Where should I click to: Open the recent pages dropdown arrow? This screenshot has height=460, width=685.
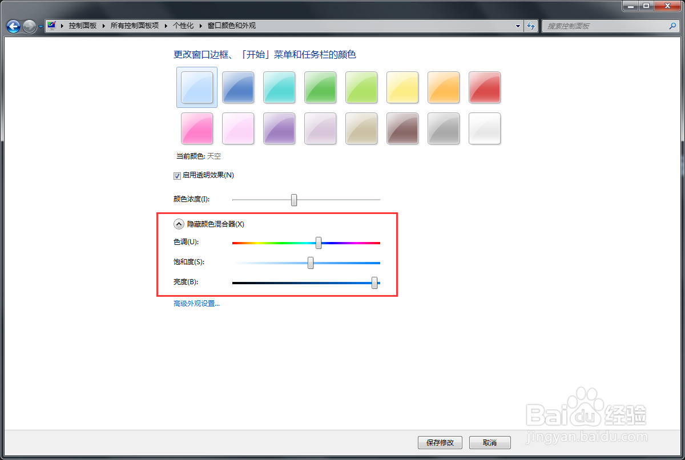(41, 27)
